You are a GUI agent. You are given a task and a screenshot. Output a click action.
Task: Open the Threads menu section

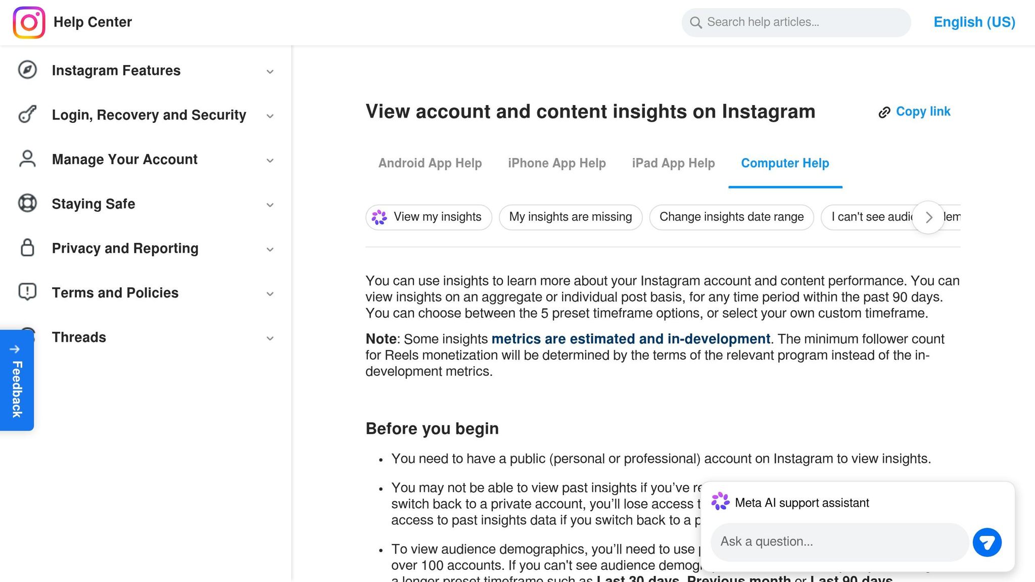(146, 337)
